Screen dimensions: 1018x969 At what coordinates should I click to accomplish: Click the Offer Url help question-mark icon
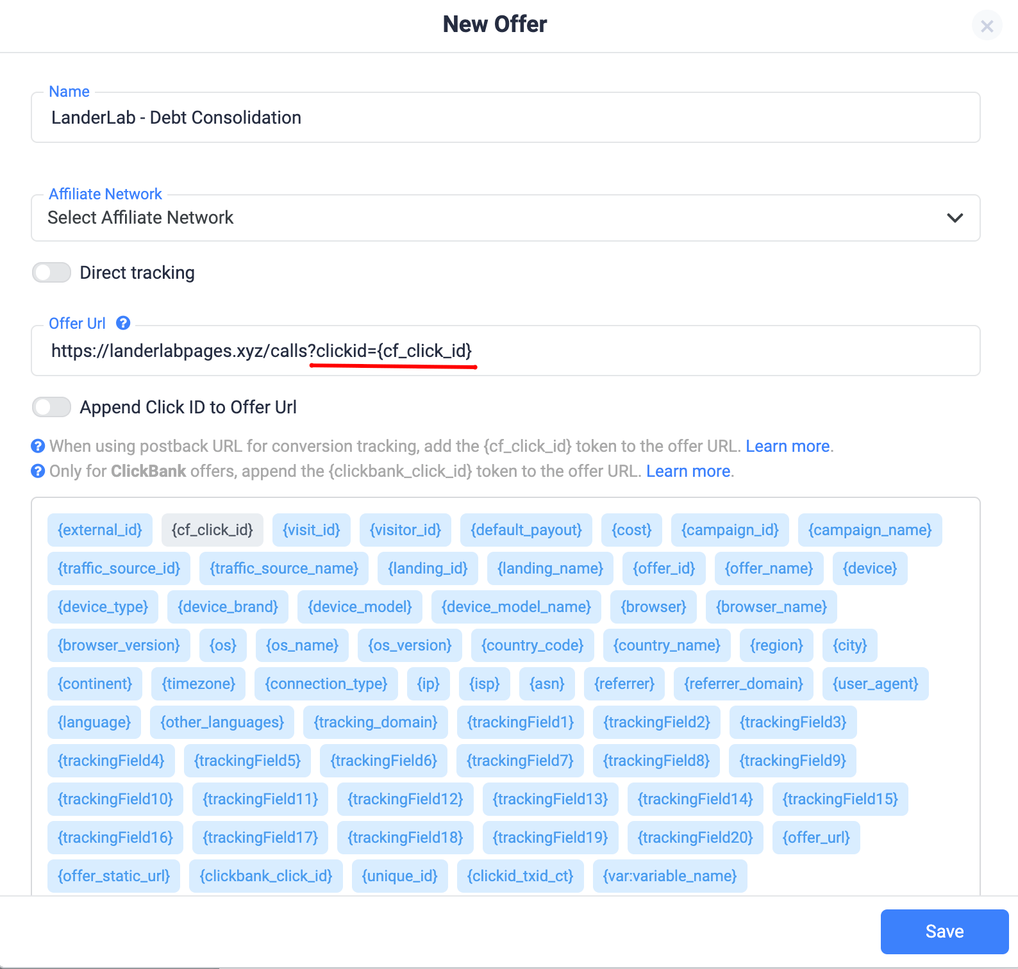click(x=123, y=323)
